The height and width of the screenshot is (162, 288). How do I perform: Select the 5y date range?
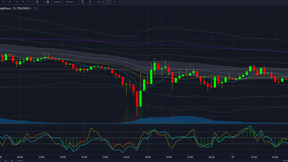pyautogui.click(x=6, y=161)
